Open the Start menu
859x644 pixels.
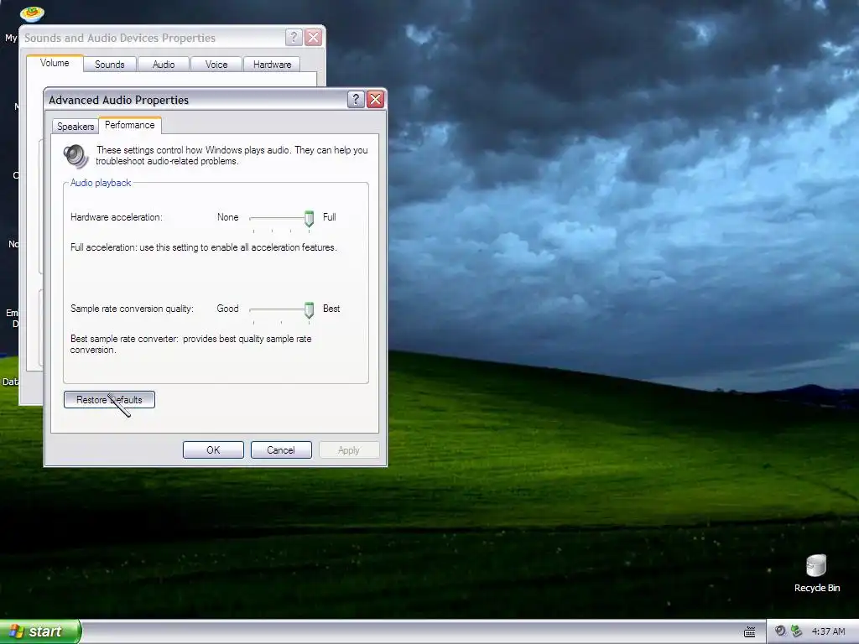40,631
